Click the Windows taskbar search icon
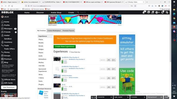 tap(174, 5)
